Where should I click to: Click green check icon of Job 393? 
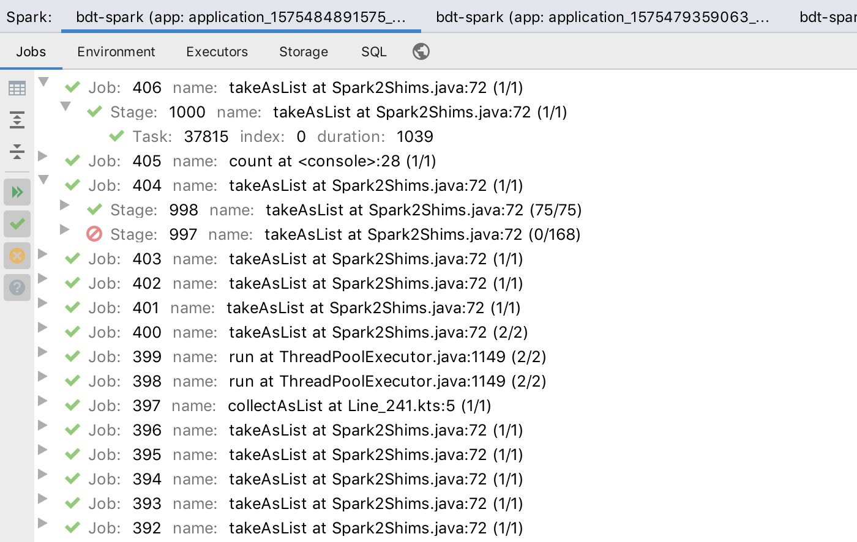[73, 503]
